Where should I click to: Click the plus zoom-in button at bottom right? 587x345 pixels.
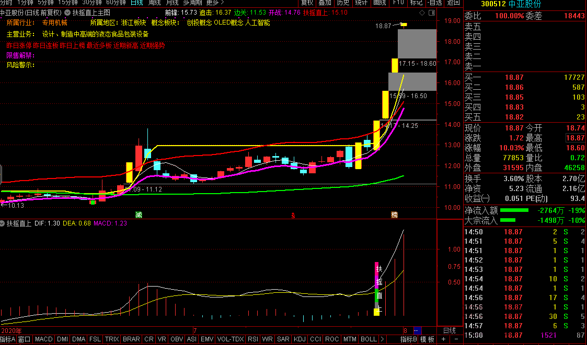click(444, 339)
